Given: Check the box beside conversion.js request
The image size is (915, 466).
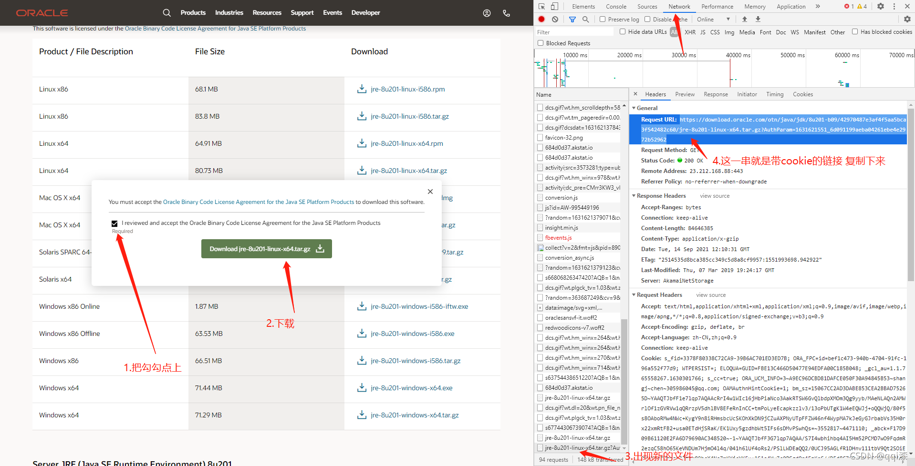Looking at the screenshot, I should [x=540, y=198].
